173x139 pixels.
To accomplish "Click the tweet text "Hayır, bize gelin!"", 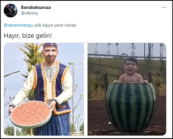I will coord(28,36).
